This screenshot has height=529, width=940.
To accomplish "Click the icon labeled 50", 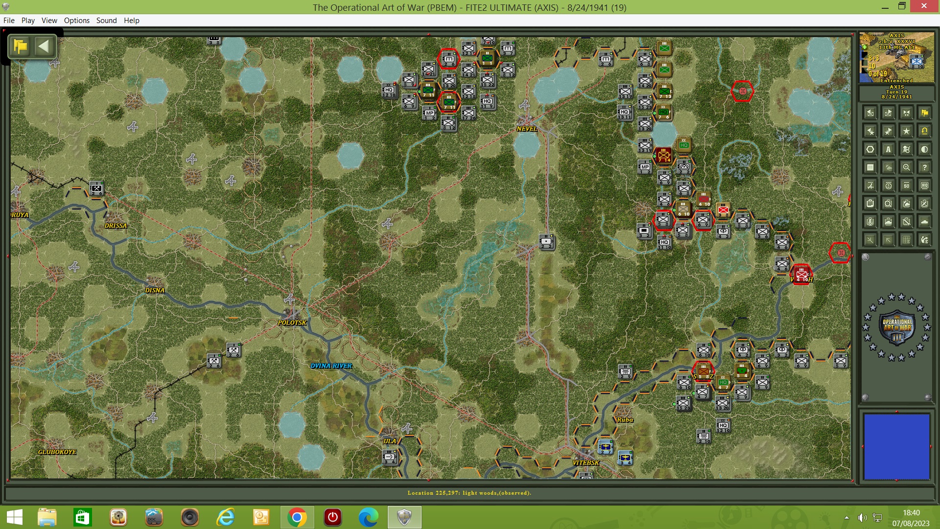I will tap(906, 186).
